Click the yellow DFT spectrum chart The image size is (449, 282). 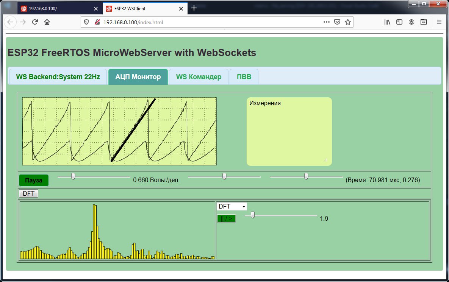[117, 231]
